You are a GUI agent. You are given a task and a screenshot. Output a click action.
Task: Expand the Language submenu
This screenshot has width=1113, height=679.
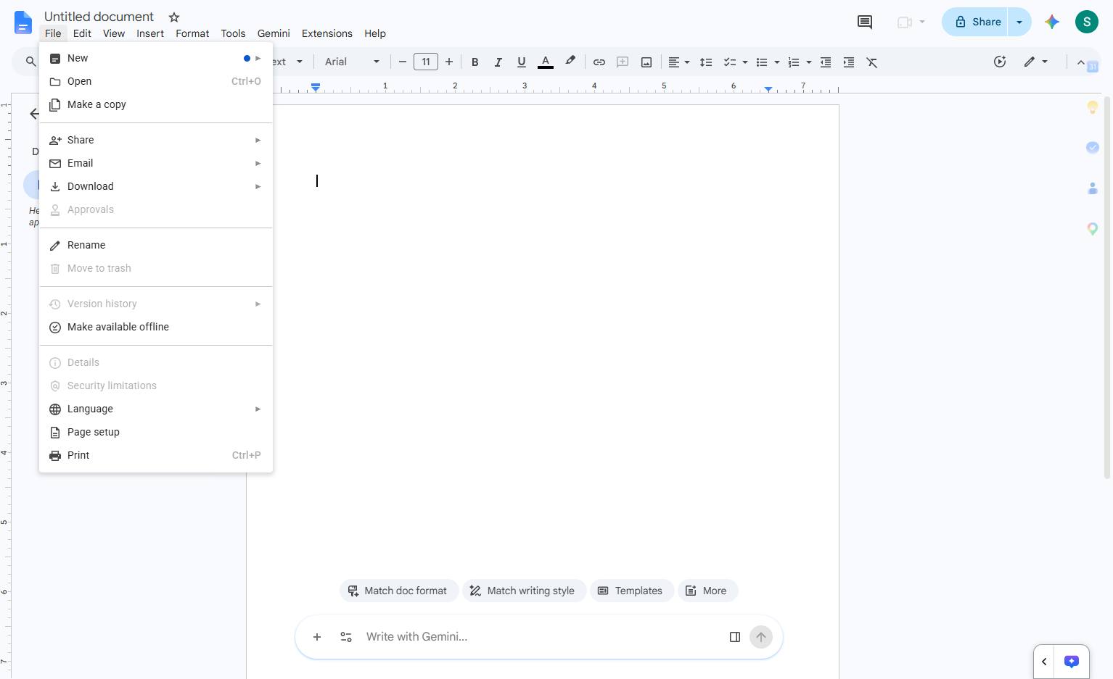pyautogui.click(x=156, y=409)
